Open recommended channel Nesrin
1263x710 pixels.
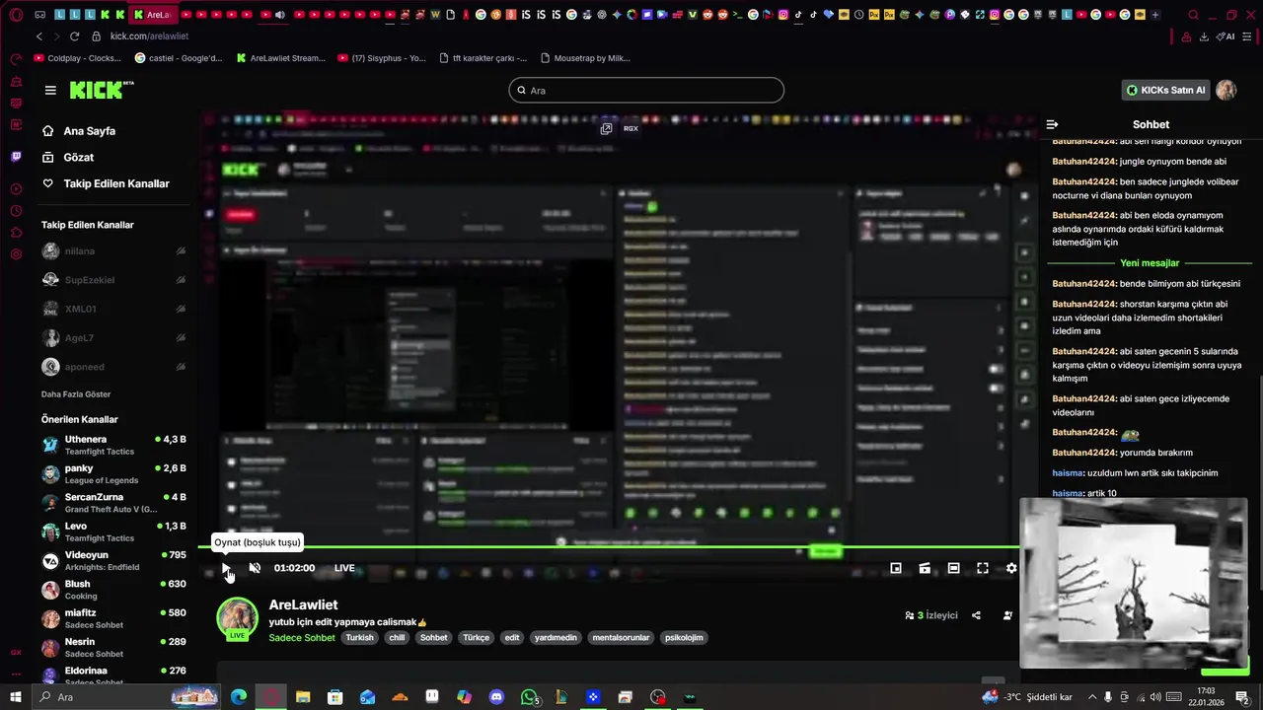(x=113, y=647)
